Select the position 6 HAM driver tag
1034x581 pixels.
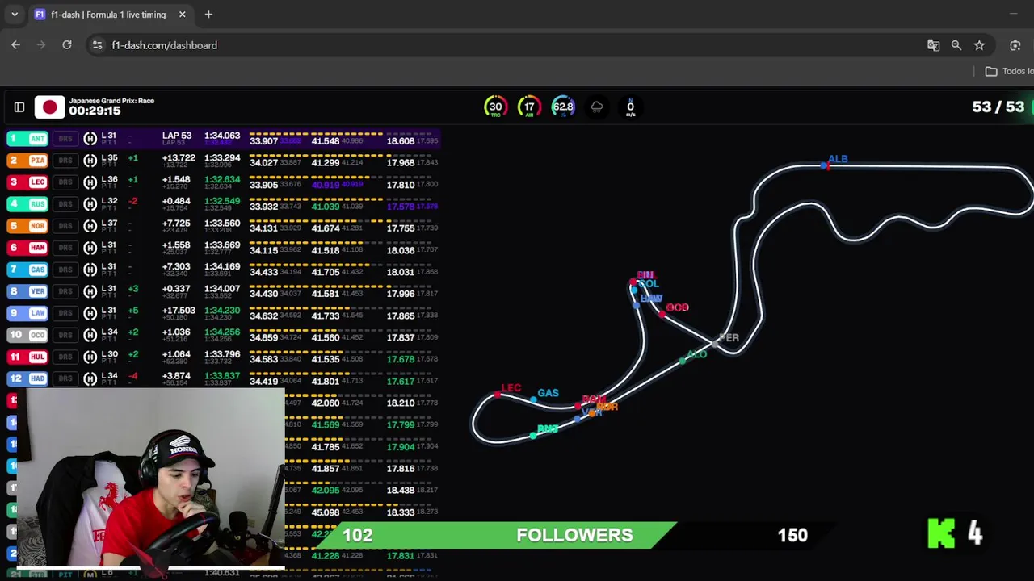tap(27, 248)
